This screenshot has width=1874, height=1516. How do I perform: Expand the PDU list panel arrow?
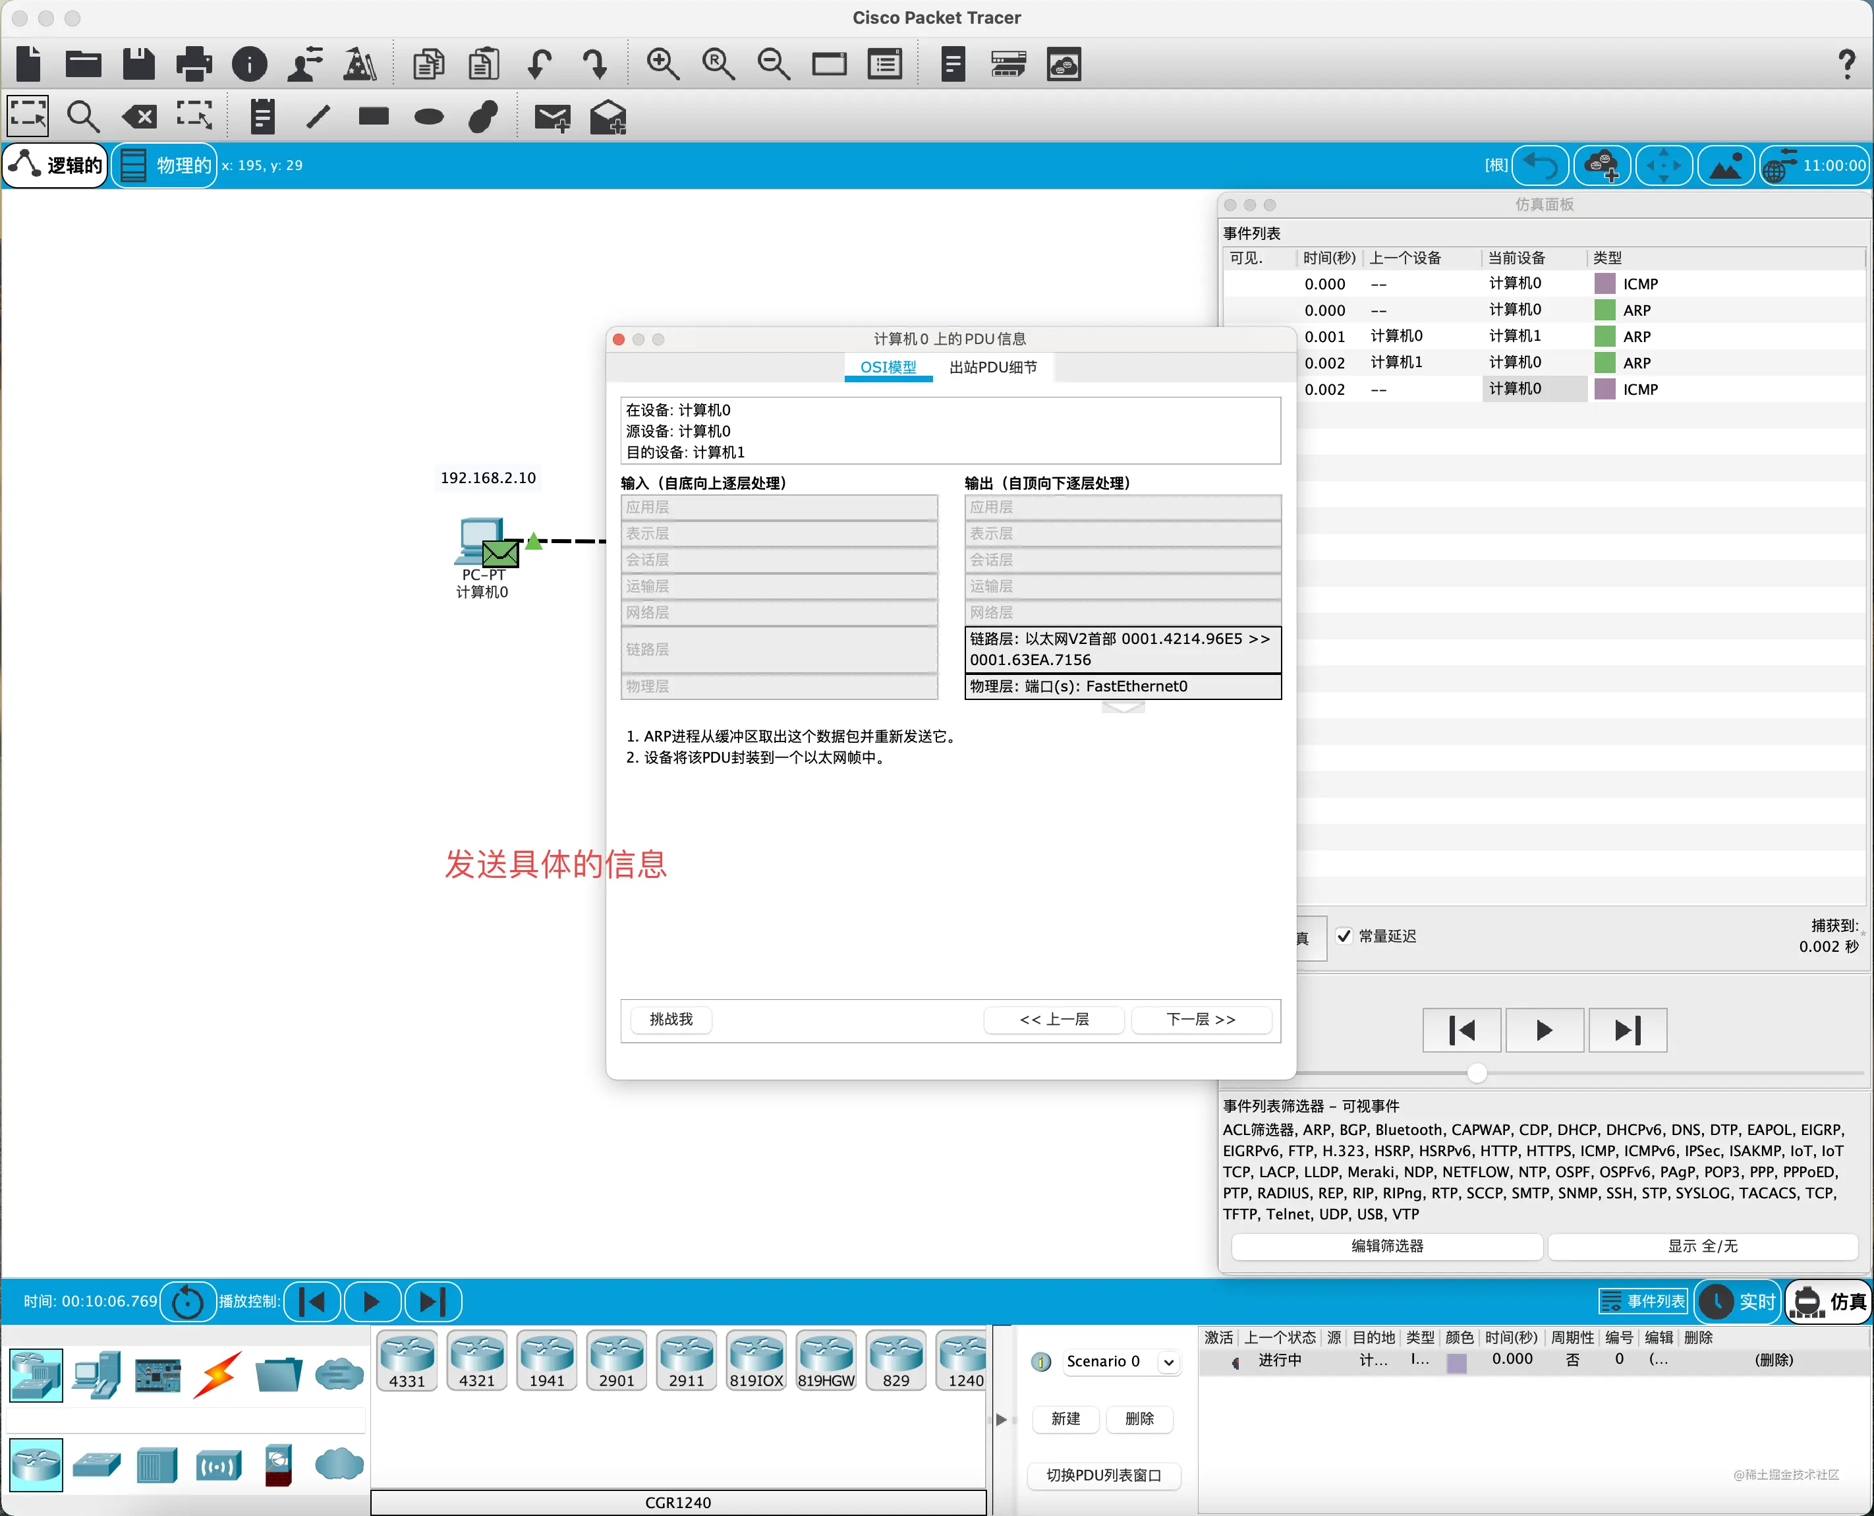(x=1001, y=1419)
